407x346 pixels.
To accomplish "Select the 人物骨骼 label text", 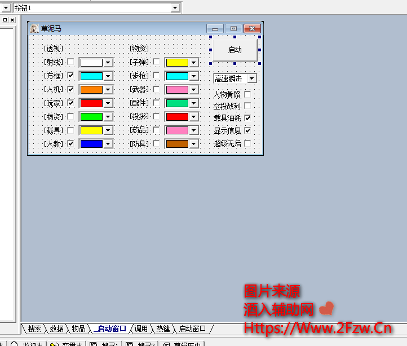I will tap(227, 94).
